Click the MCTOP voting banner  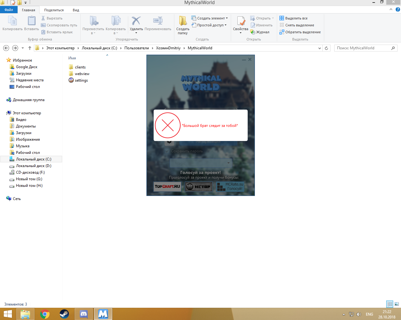coord(198,187)
